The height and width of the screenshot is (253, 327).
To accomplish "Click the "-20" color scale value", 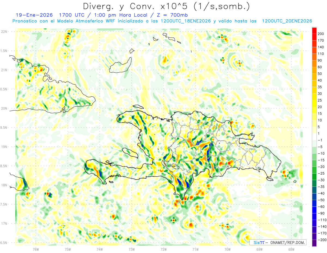I will pos(321,166).
